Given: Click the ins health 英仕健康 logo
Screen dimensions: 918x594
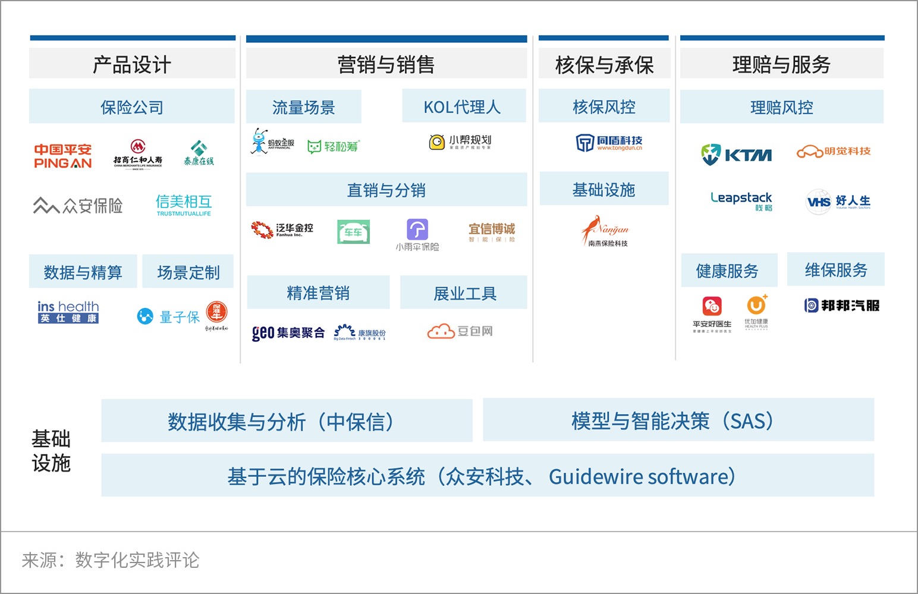Looking at the screenshot, I should pos(68,312).
